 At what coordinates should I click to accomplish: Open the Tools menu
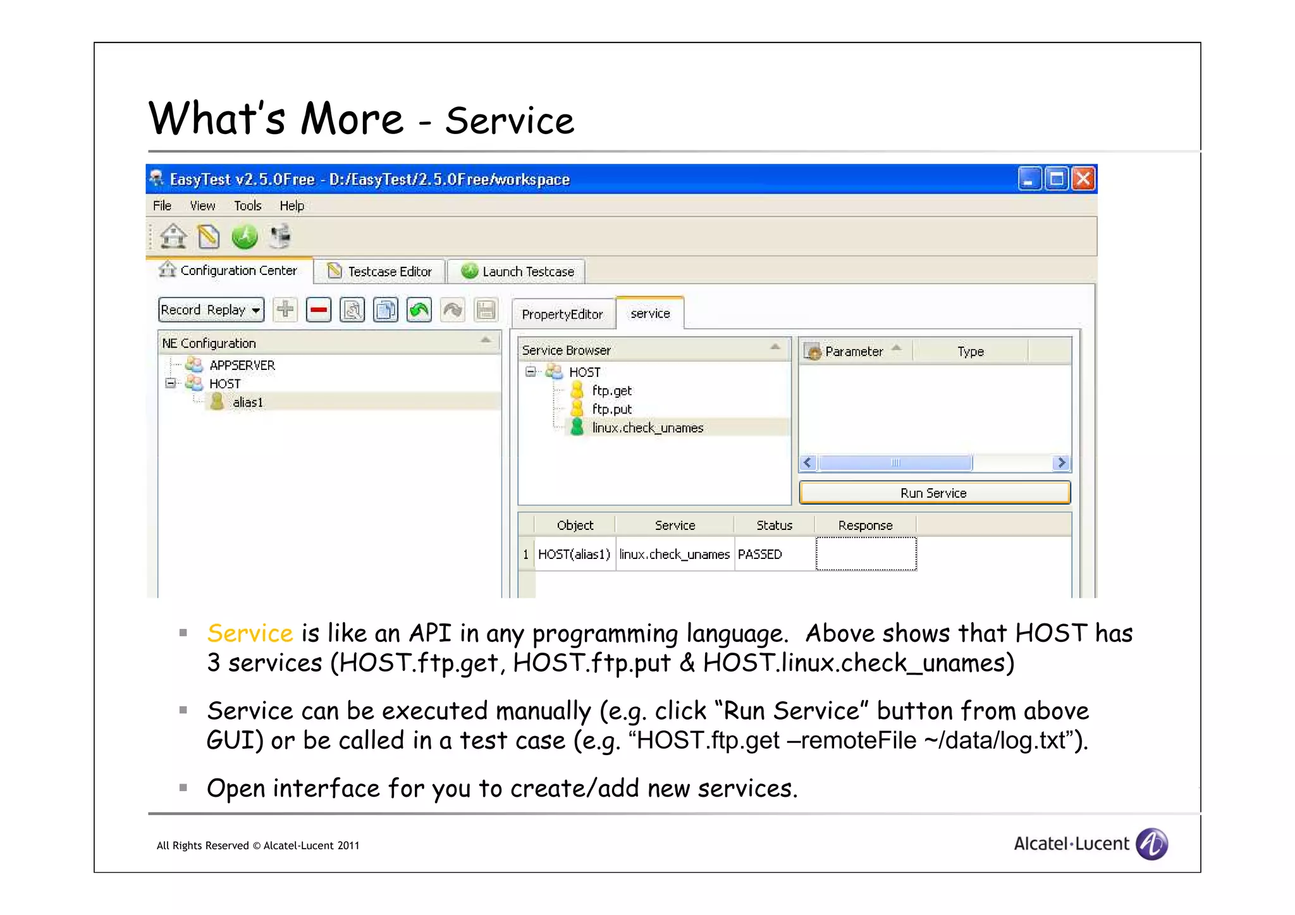248,206
